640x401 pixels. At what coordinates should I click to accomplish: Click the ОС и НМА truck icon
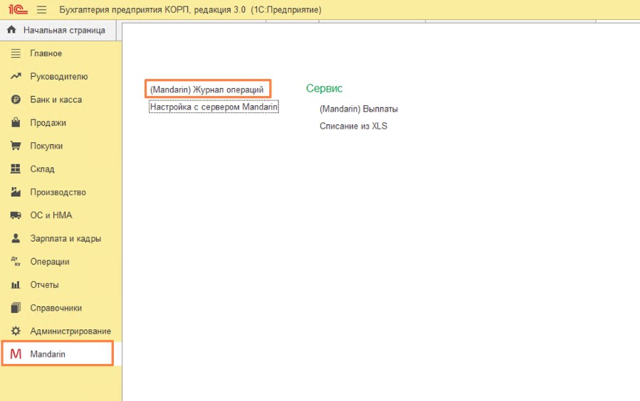click(16, 215)
